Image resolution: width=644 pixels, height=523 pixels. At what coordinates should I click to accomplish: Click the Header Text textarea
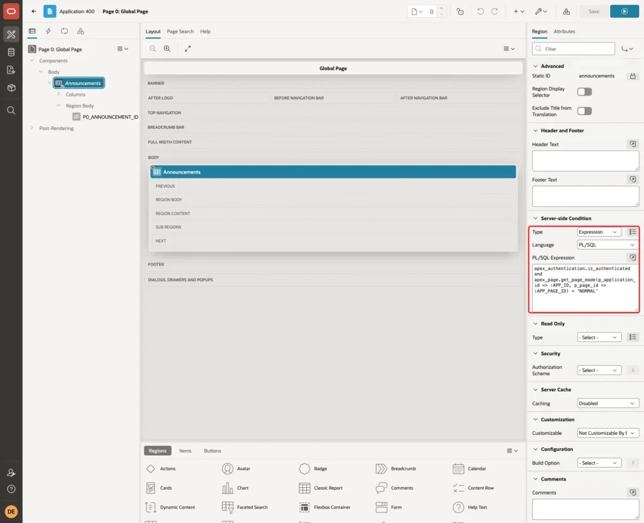(586, 161)
